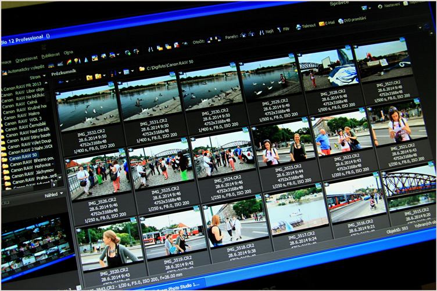Click the E-Mail envelope icon
This screenshot has width=437, height=291.
[321, 24]
